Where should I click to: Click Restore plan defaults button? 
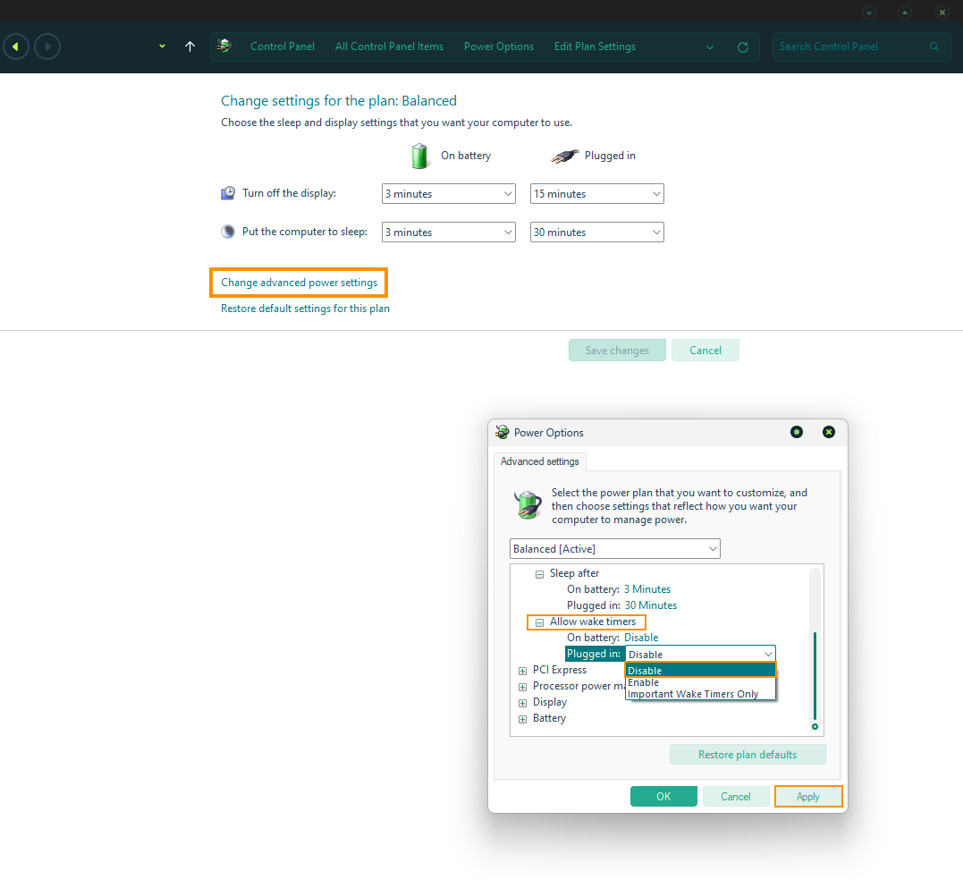point(748,755)
